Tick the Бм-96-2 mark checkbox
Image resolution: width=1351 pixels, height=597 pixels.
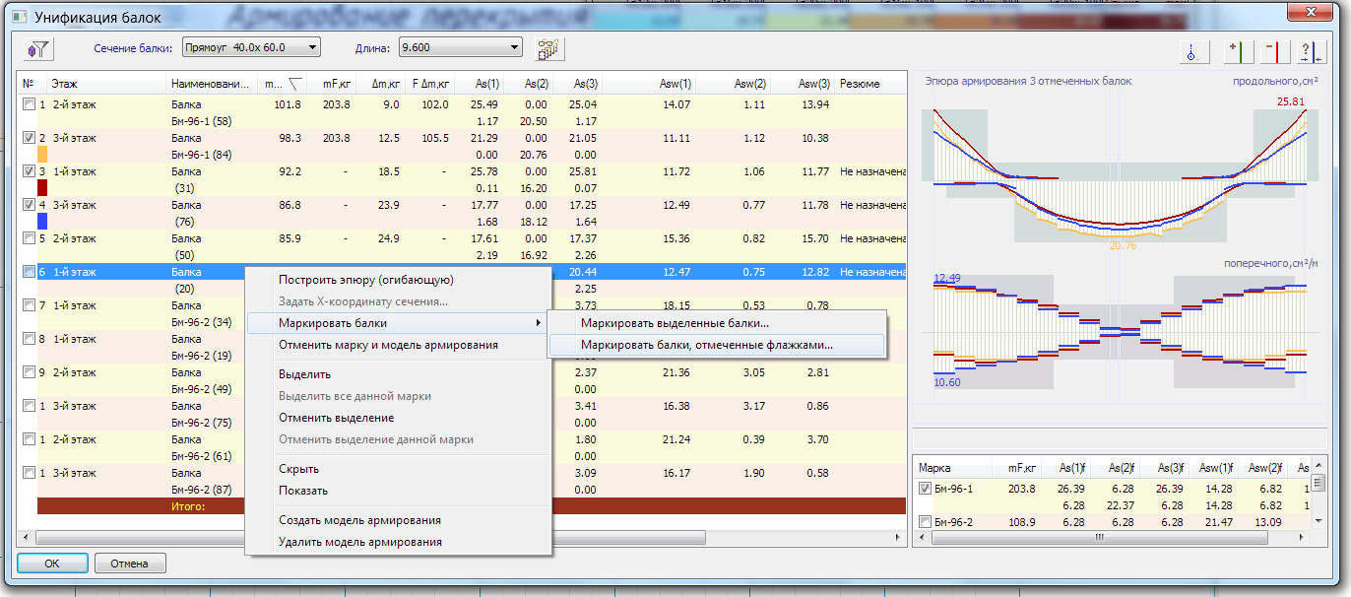click(x=924, y=522)
